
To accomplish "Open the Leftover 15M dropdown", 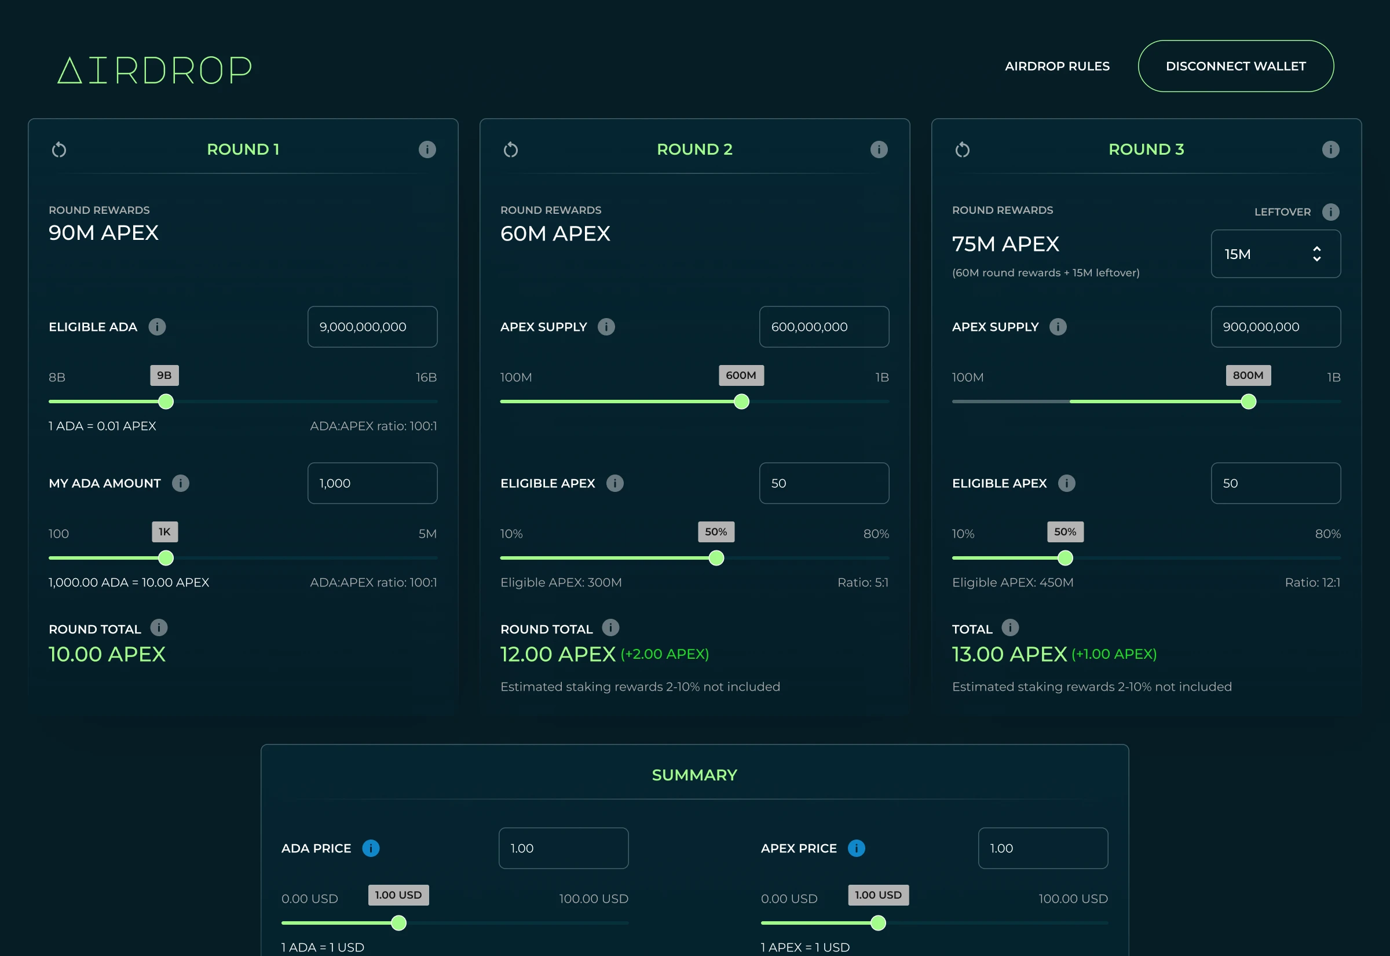I will click(x=1275, y=254).
